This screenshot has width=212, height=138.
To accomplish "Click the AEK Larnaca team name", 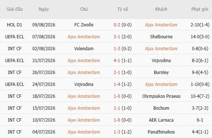I will coord(161,120).
